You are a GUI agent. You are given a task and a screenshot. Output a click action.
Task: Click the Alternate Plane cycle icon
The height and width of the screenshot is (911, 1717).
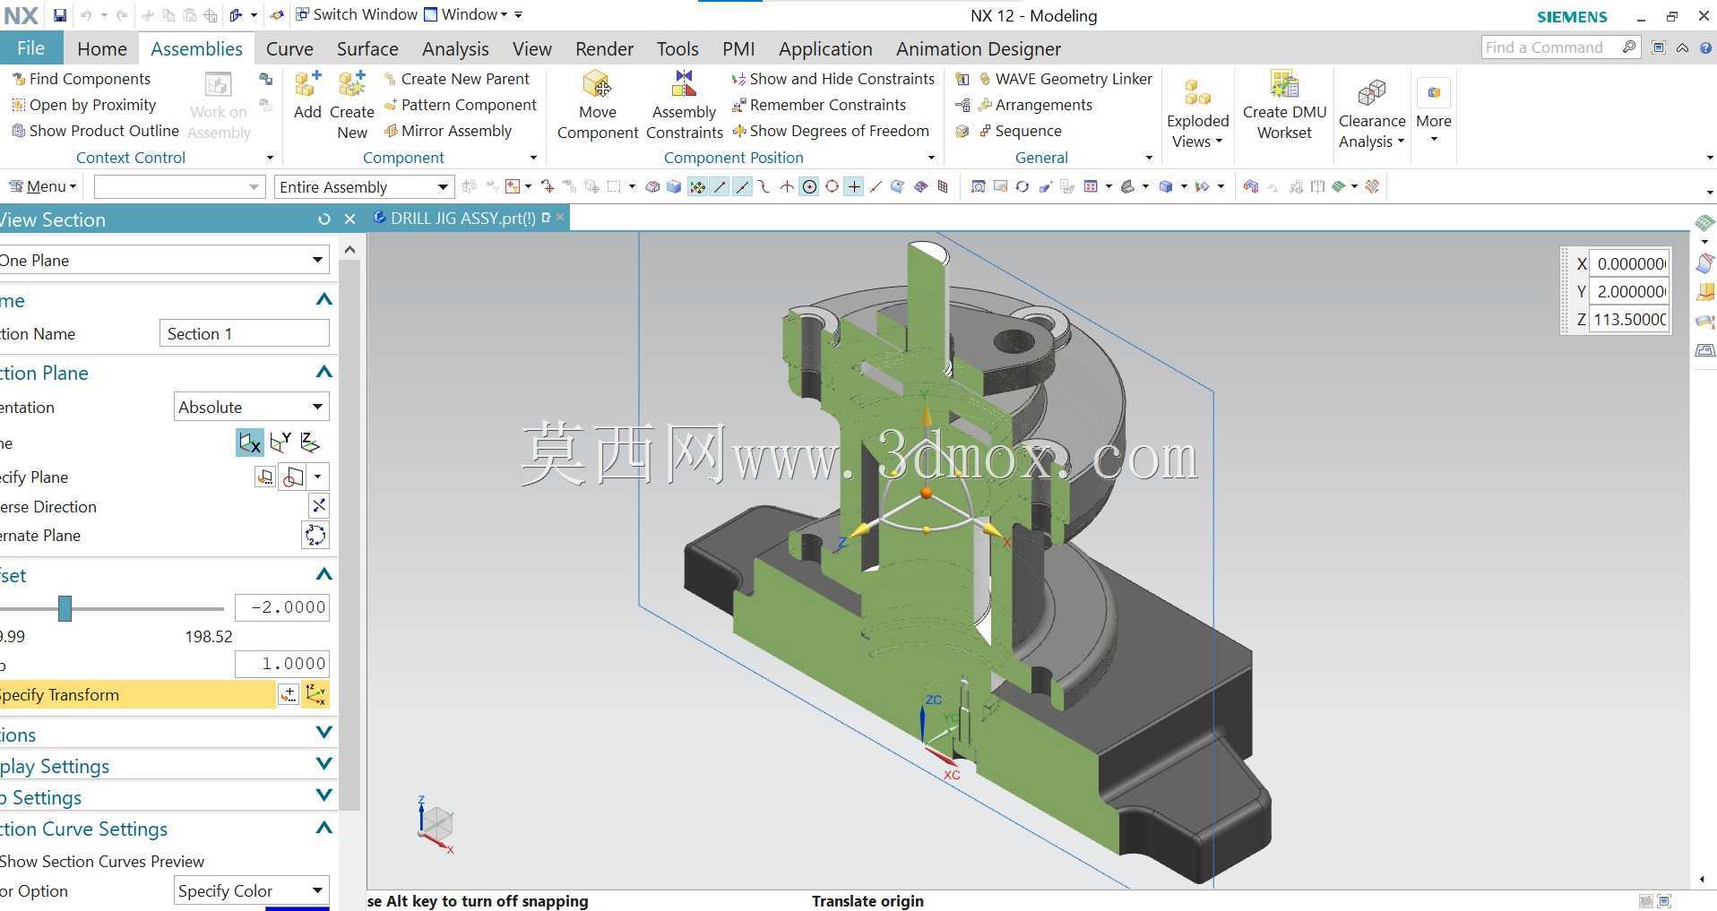[315, 536]
